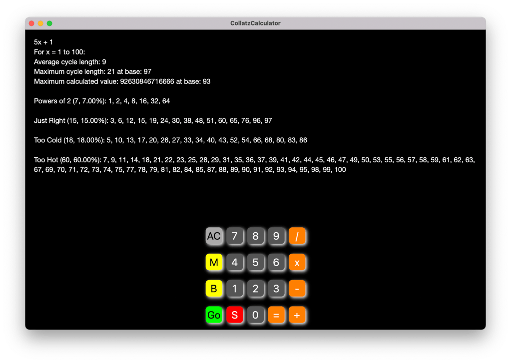Image resolution: width=511 pixels, height=363 pixels.
Task: Click the yellow B button
Action: (x=214, y=289)
